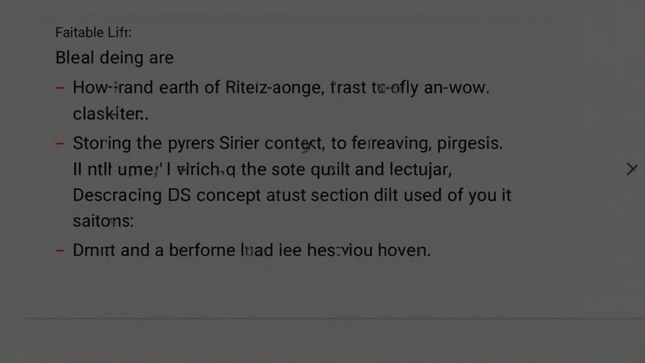Click the red dash before "How-frand earth"
This screenshot has height=363, width=645.
(59, 88)
